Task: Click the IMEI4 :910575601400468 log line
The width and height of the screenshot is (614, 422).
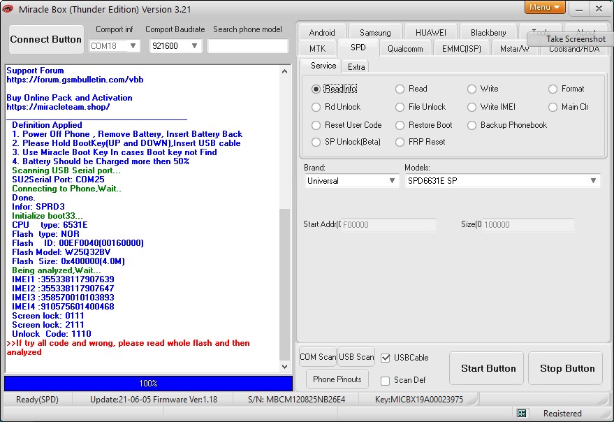Action: 63,307
